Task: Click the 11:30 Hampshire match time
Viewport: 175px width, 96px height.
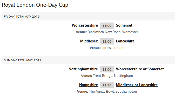Action: click(107, 85)
